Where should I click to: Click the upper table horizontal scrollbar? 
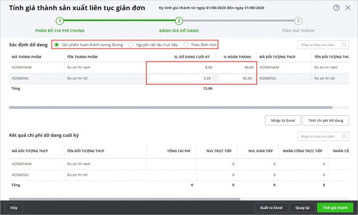click(128, 107)
